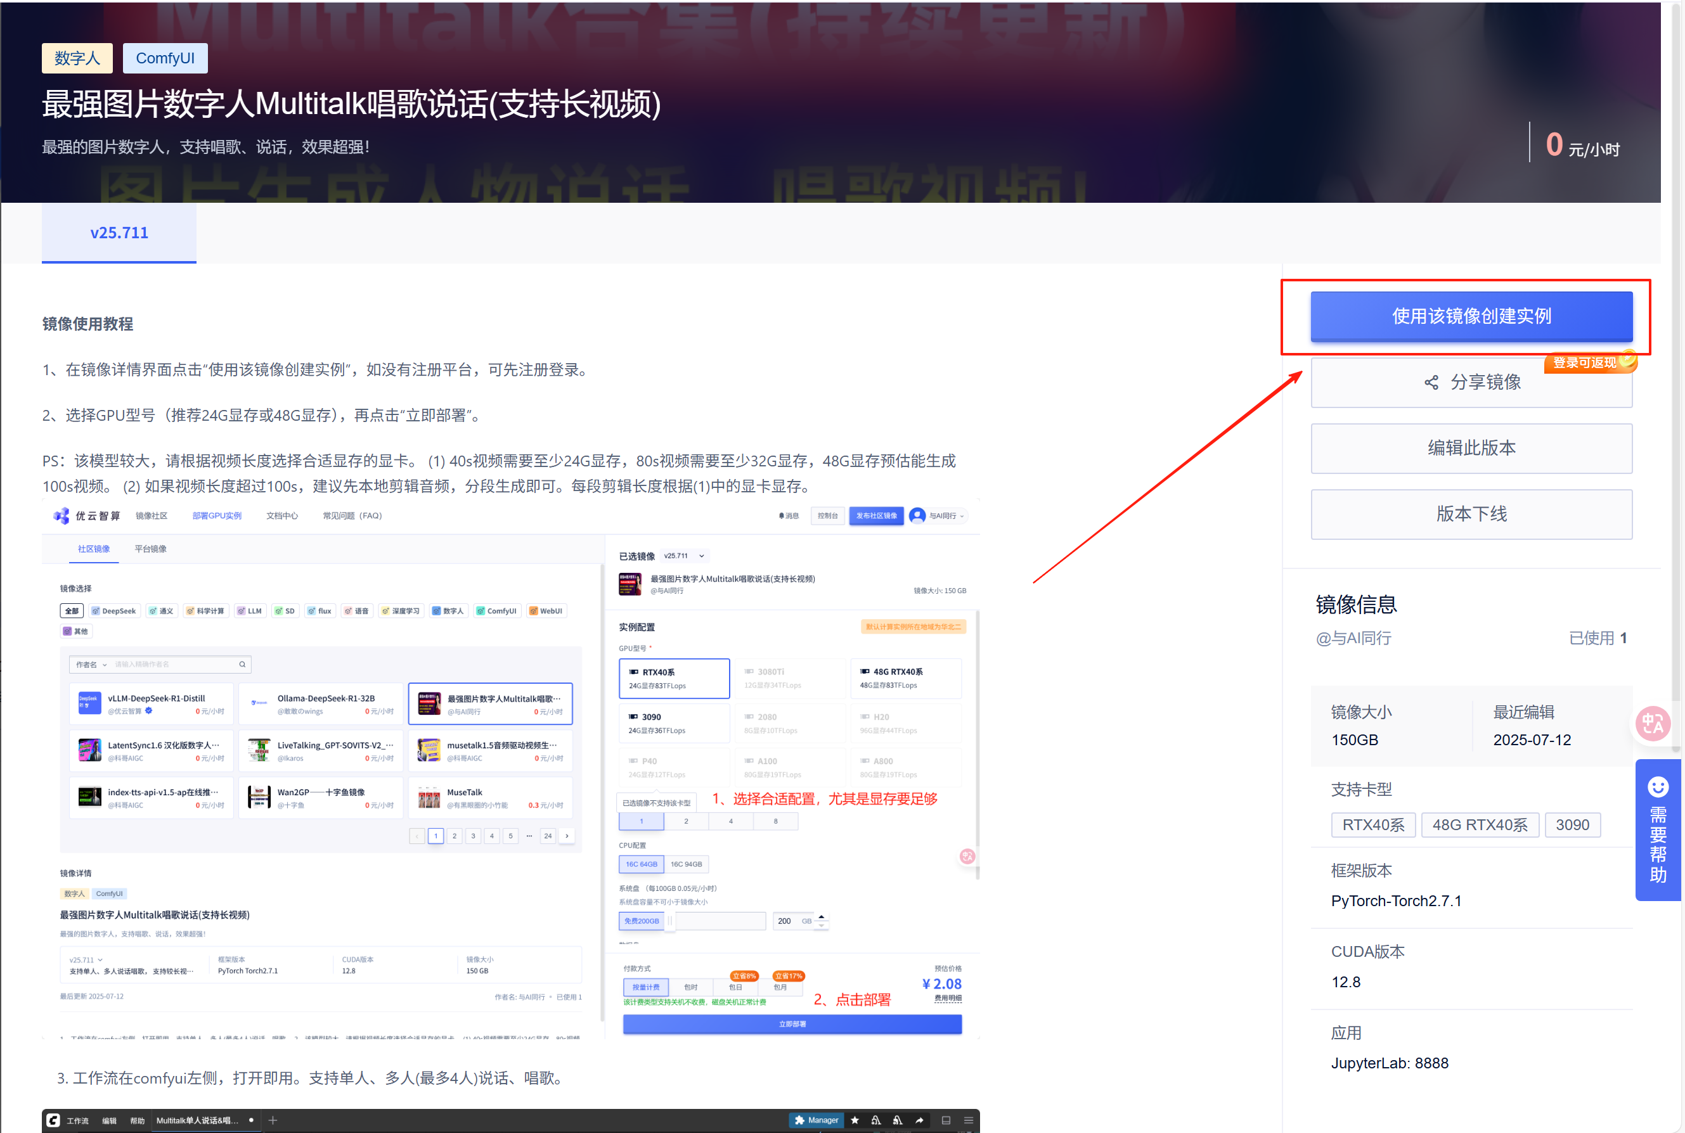Click the Wan2GP card icon
The image size is (1685, 1133).
[x=259, y=797]
